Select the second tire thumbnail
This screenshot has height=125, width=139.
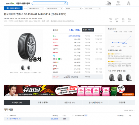(29, 67)
